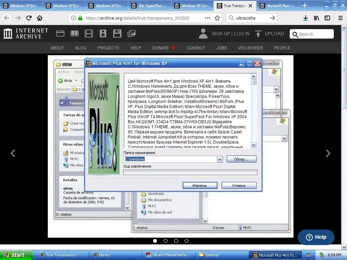Open the Web archive icon
The height and width of the screenshot is (260, 347).
tap(60, 34)
